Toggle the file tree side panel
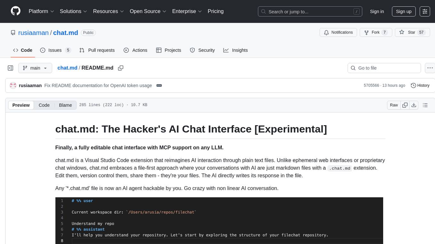 point(11,68)
